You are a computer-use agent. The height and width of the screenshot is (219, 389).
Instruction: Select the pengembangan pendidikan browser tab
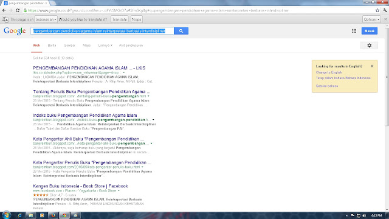pyautogui.click(x=26, y=3)
